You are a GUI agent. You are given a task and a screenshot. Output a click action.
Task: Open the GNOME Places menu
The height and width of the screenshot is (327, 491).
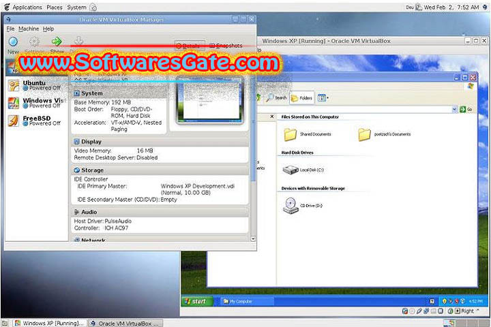click(55, 7)
